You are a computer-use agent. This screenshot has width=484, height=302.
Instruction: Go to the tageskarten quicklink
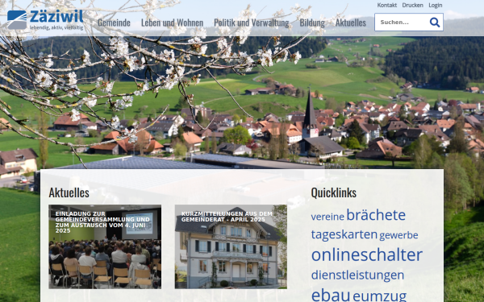[344, 234]
